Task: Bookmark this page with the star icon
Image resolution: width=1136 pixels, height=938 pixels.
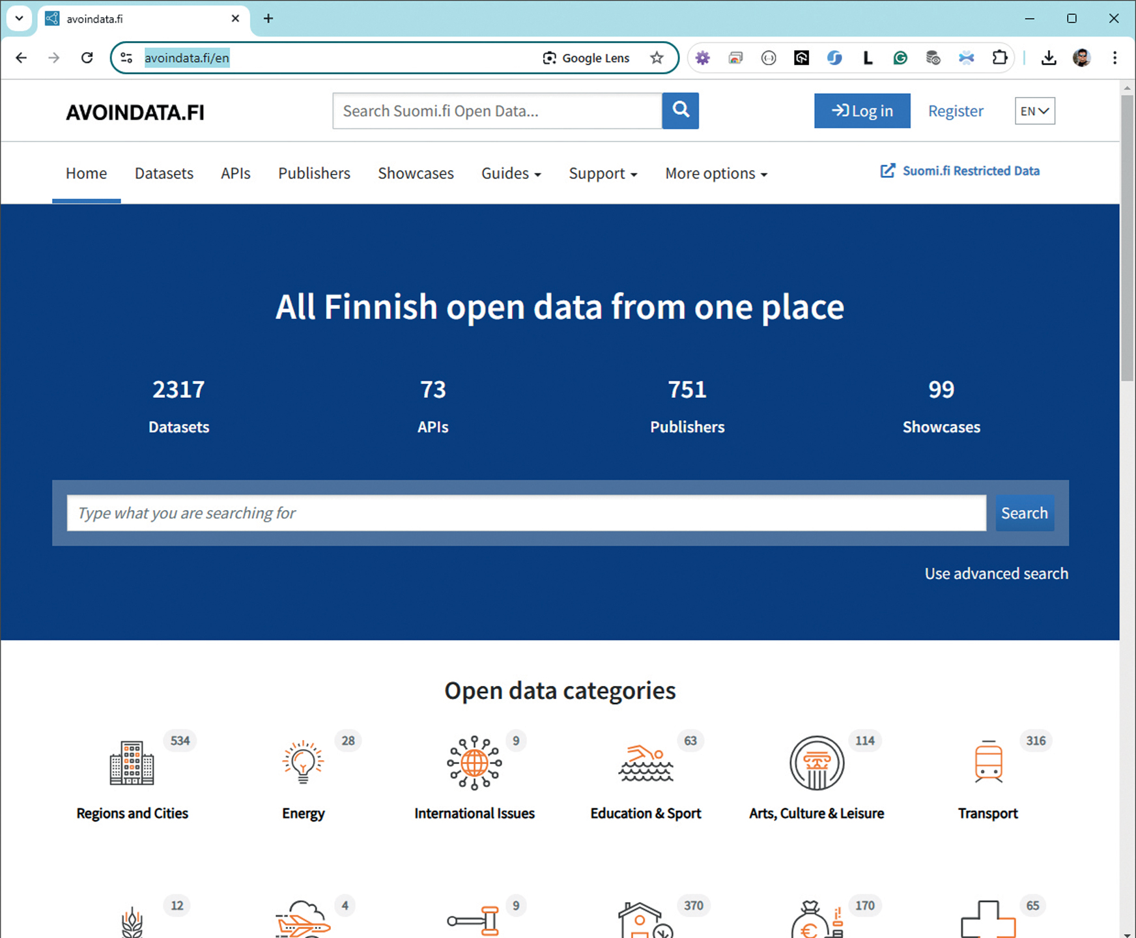Action: [x=657, y=58]
